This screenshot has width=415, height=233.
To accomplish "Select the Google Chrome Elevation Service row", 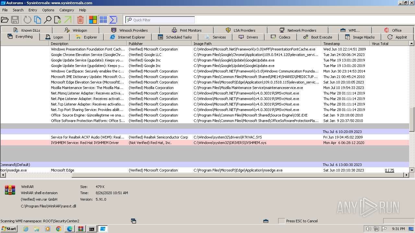I will pyautogui.click(x=205, y=55).
